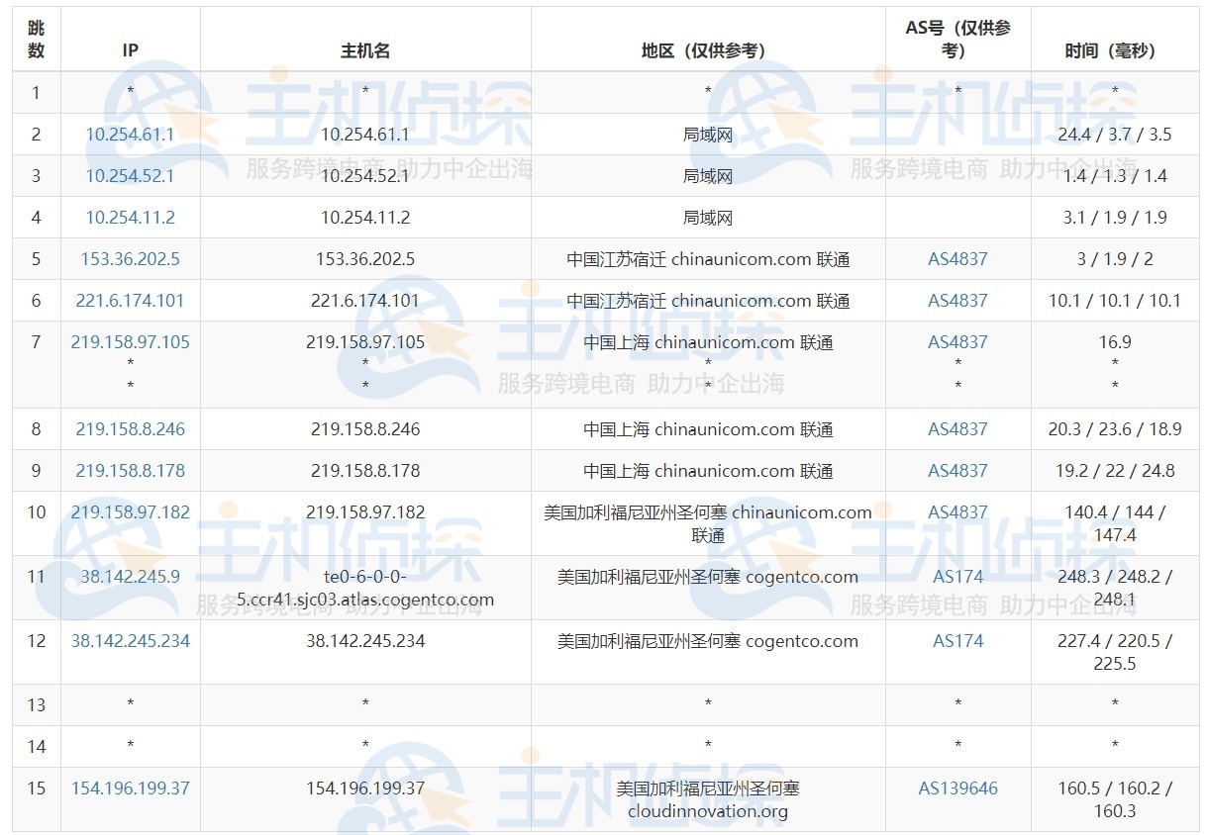Open IP link 221.6.174.101
Viewport: 1208px width, 835px height.
pyautogui.click(x=130, y=301)
